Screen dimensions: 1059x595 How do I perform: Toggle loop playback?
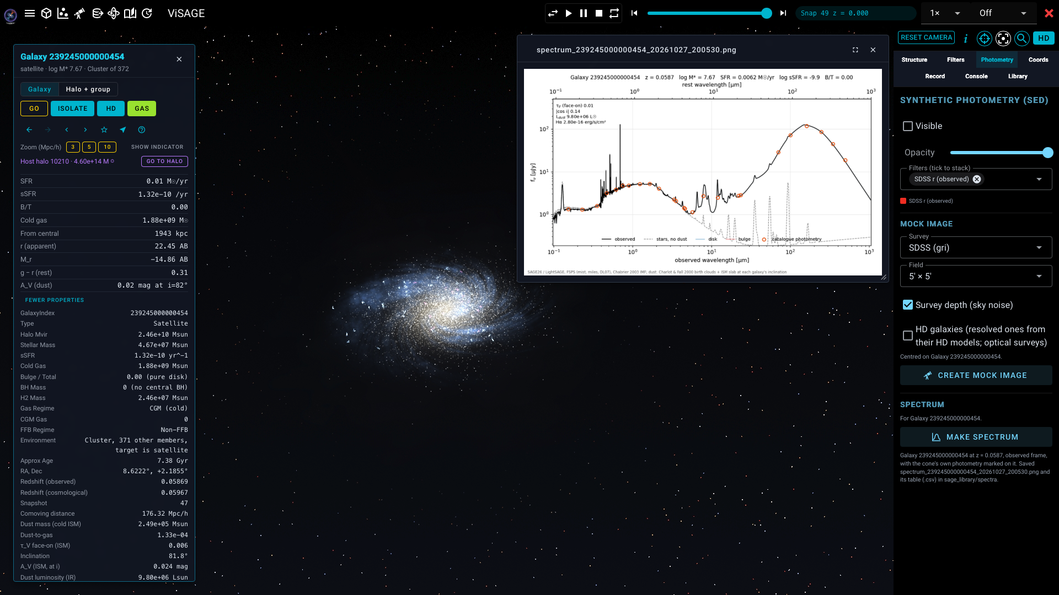(x=614, y=13)
